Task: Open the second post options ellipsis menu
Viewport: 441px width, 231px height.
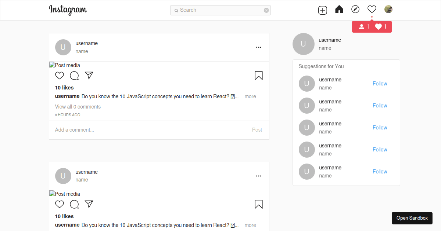Action: 258,176
